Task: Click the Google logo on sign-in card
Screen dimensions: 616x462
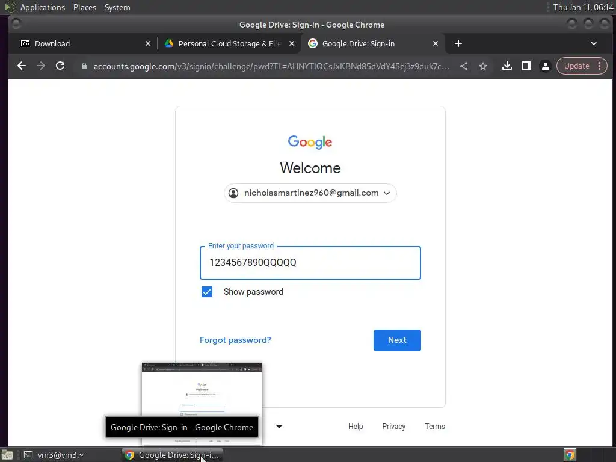Action: [310, 142]
